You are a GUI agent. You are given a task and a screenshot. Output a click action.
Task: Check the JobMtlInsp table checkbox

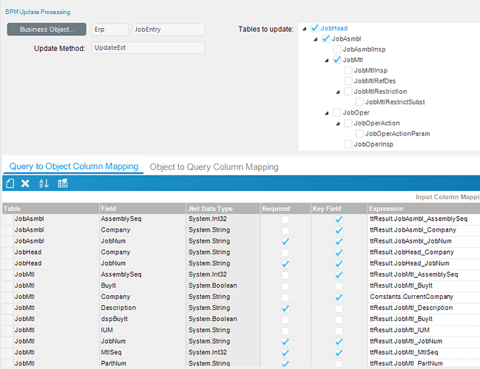coord(348,70)
